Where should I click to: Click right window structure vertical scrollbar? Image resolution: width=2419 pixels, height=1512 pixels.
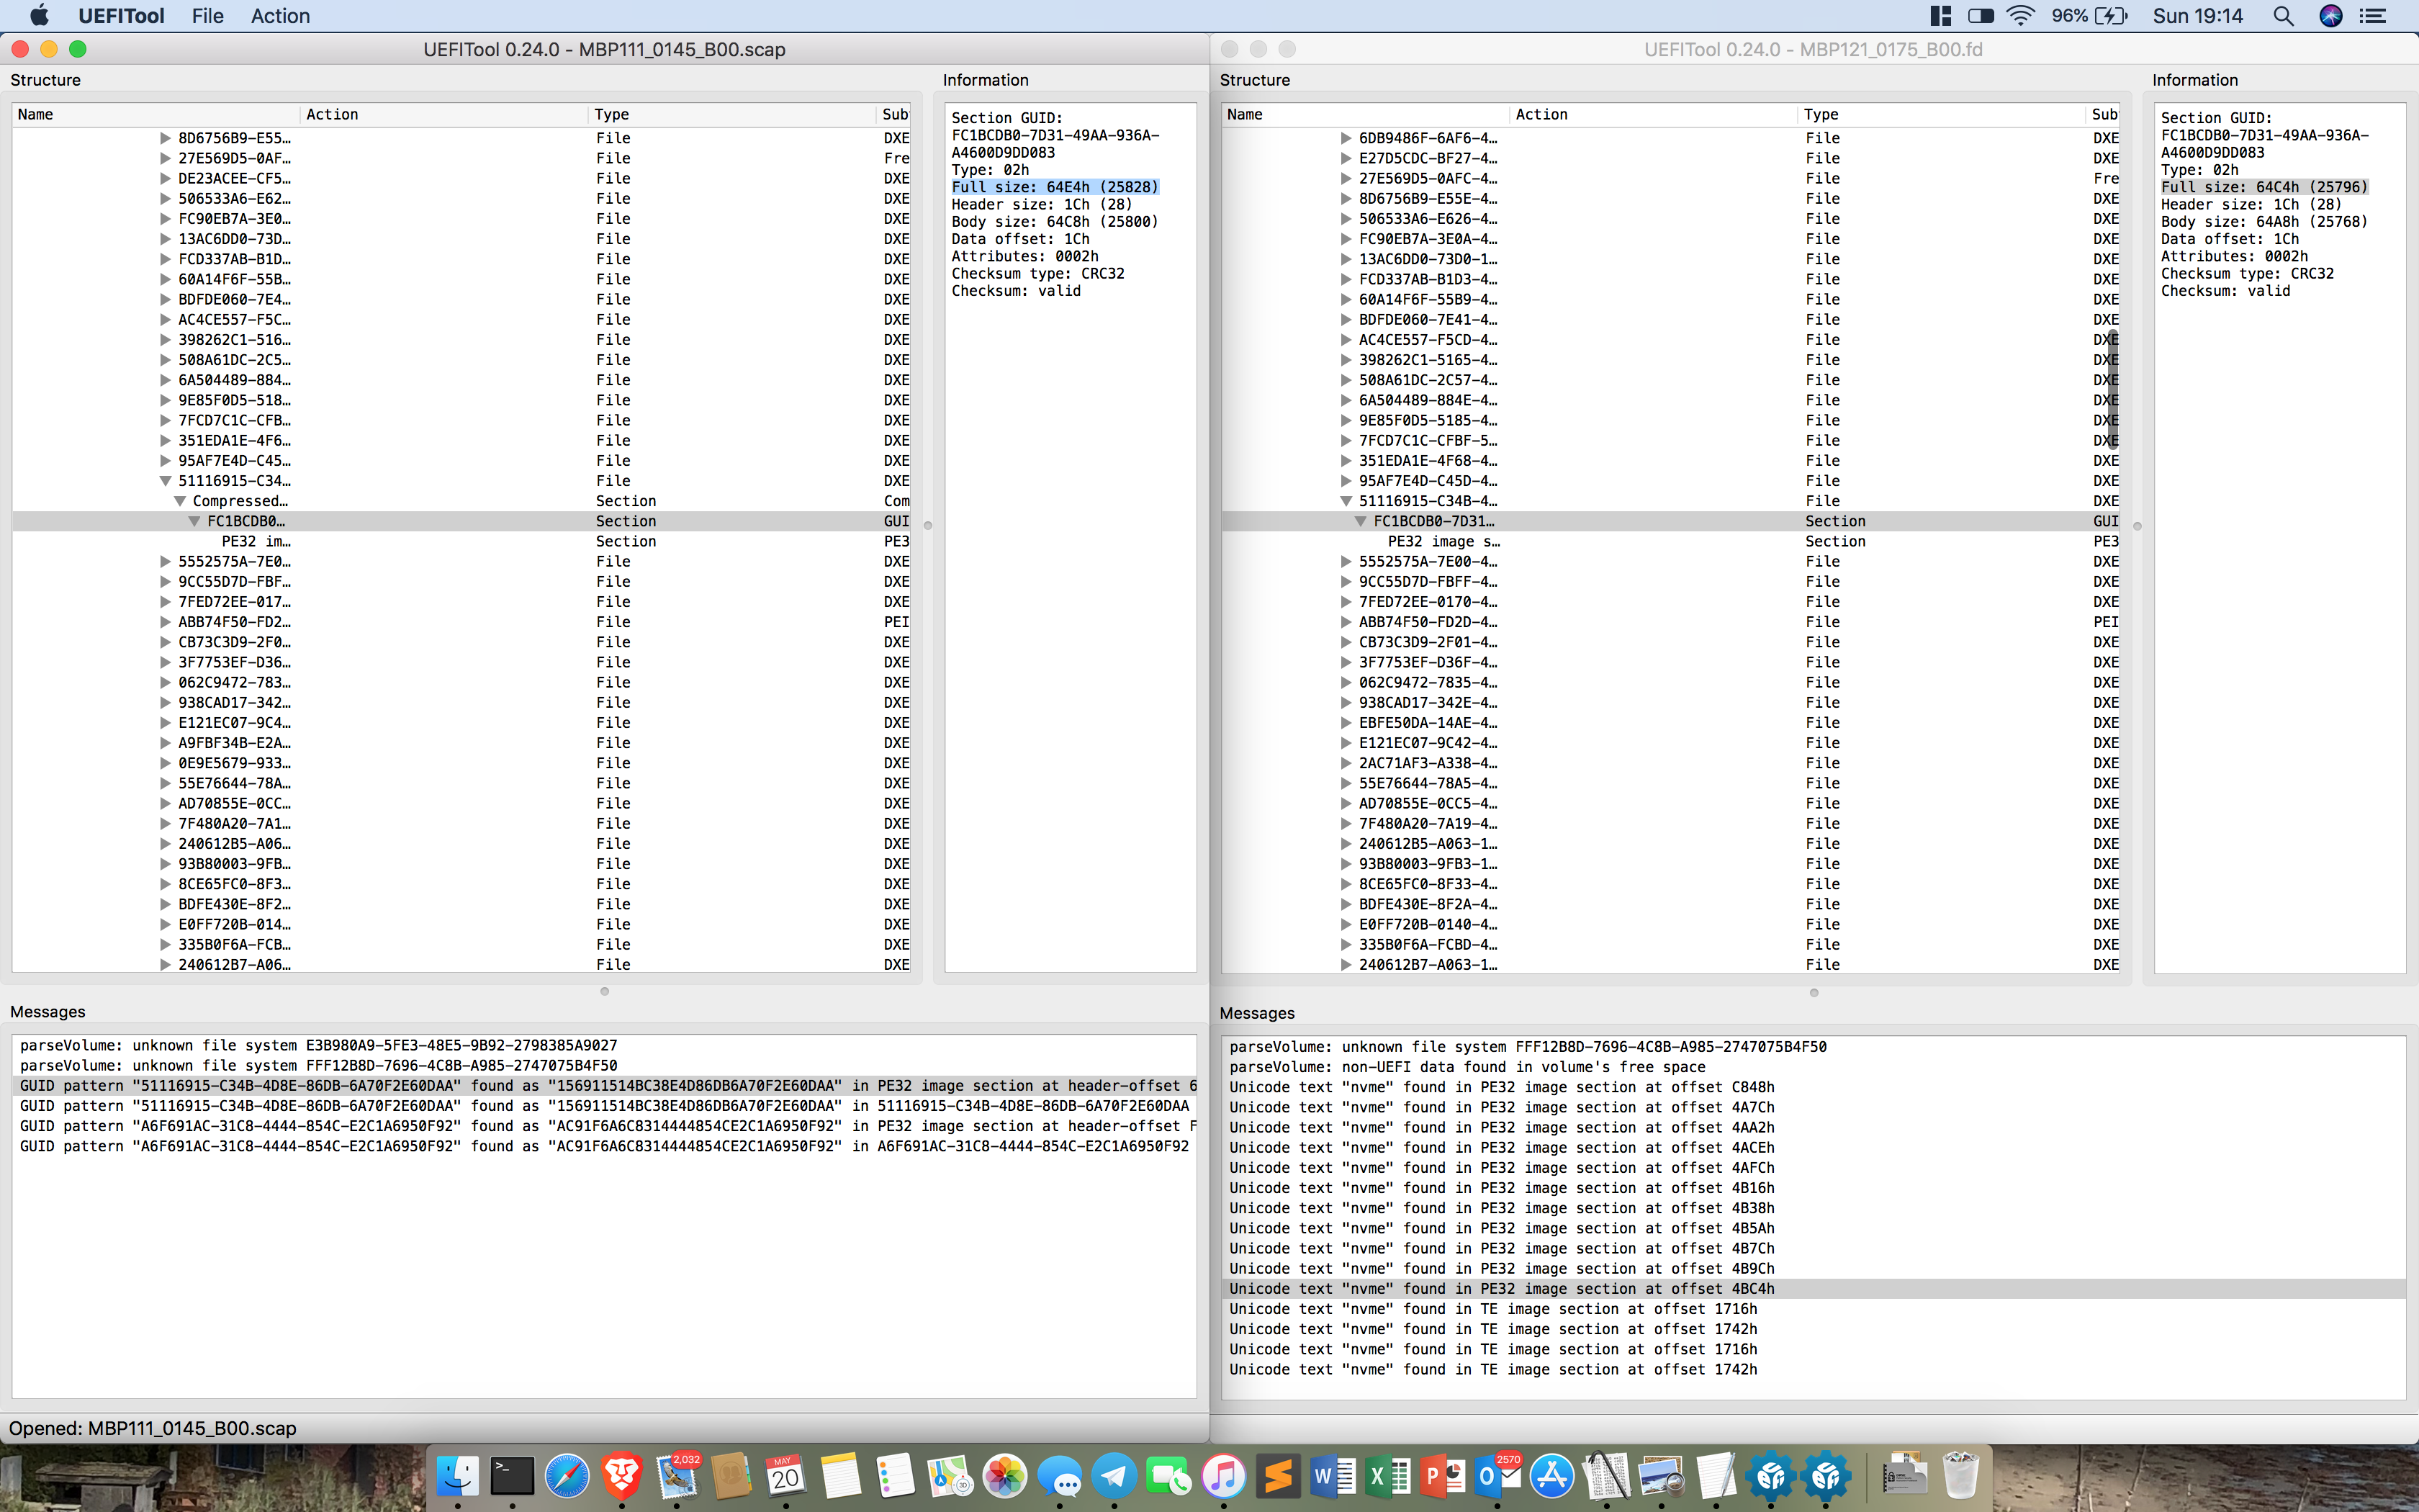pyautogui.click(x=2113, y=390)
